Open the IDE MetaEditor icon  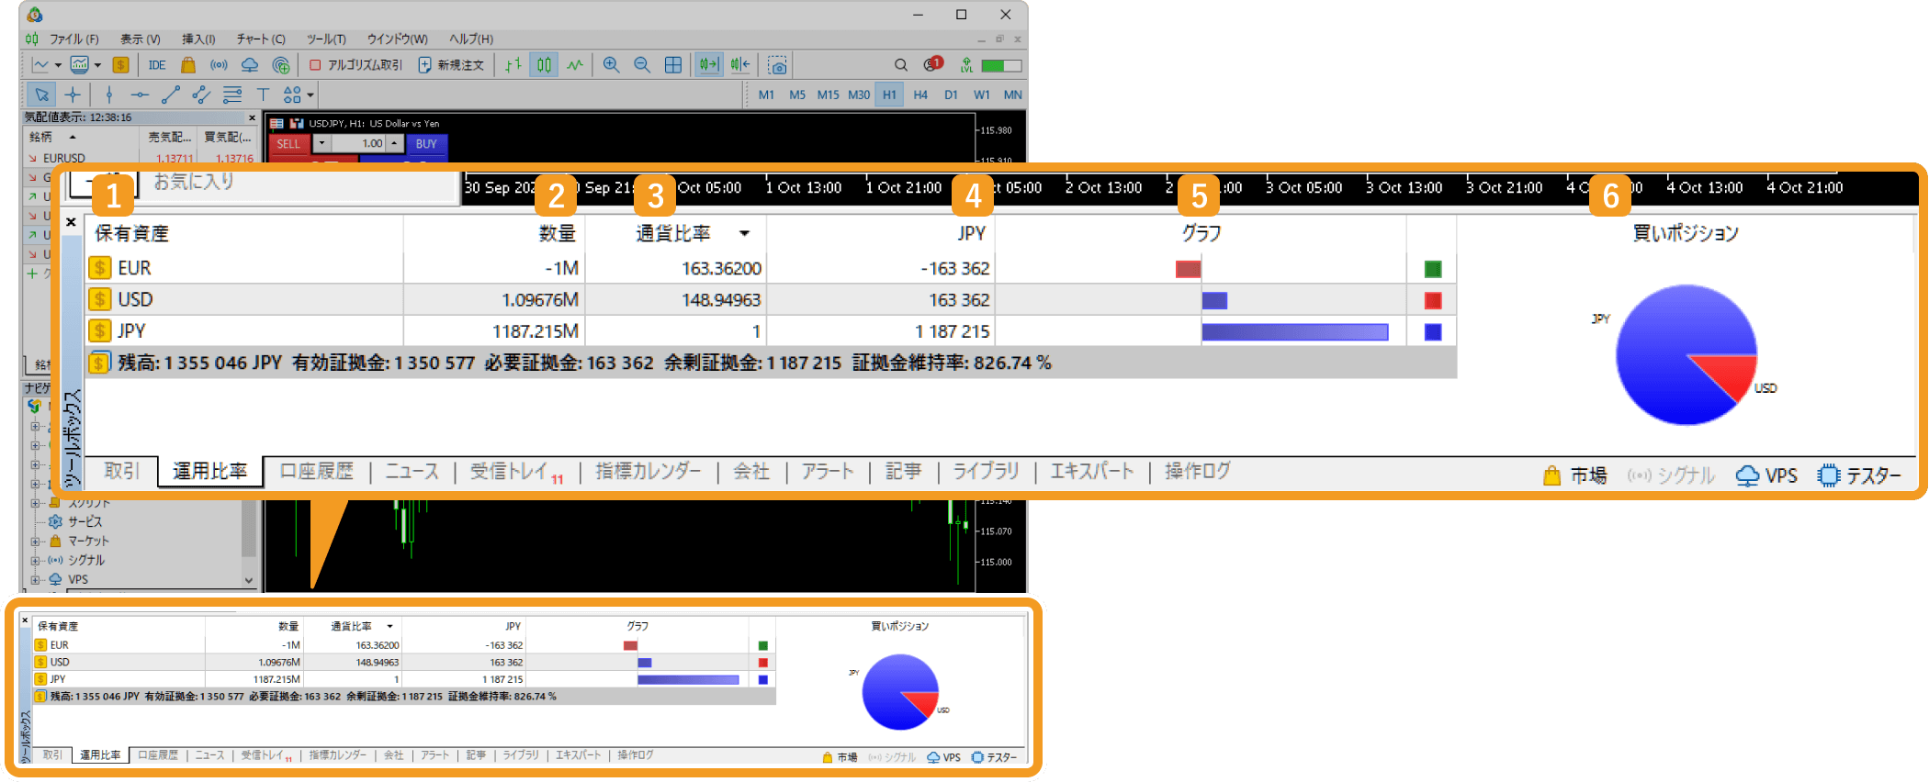tap(157, 65)
